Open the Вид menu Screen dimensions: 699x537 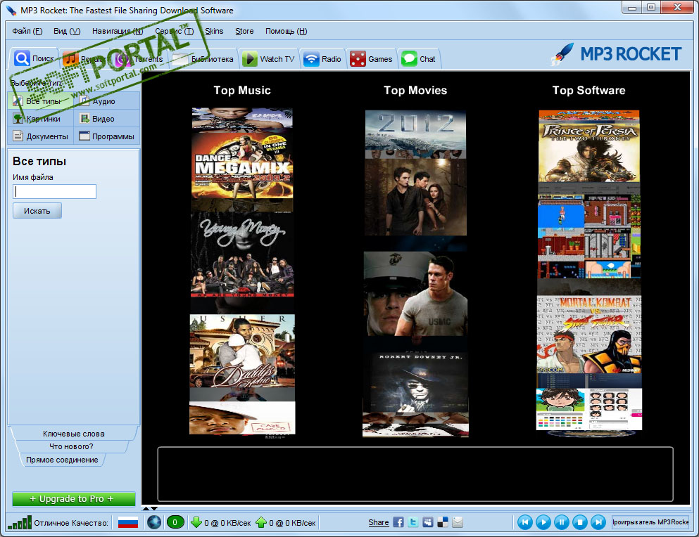pos(67,31)
